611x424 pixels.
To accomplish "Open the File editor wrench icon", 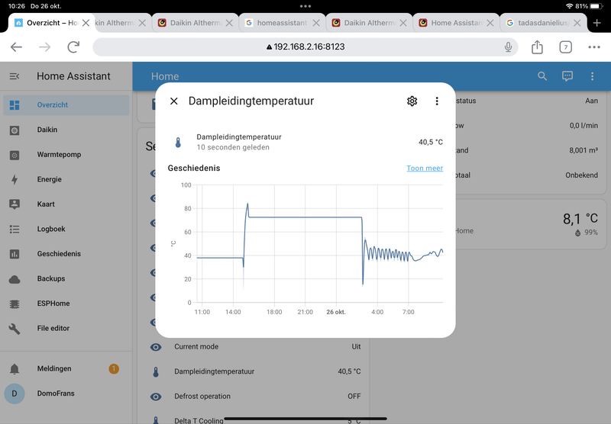I will pos(15,329).
